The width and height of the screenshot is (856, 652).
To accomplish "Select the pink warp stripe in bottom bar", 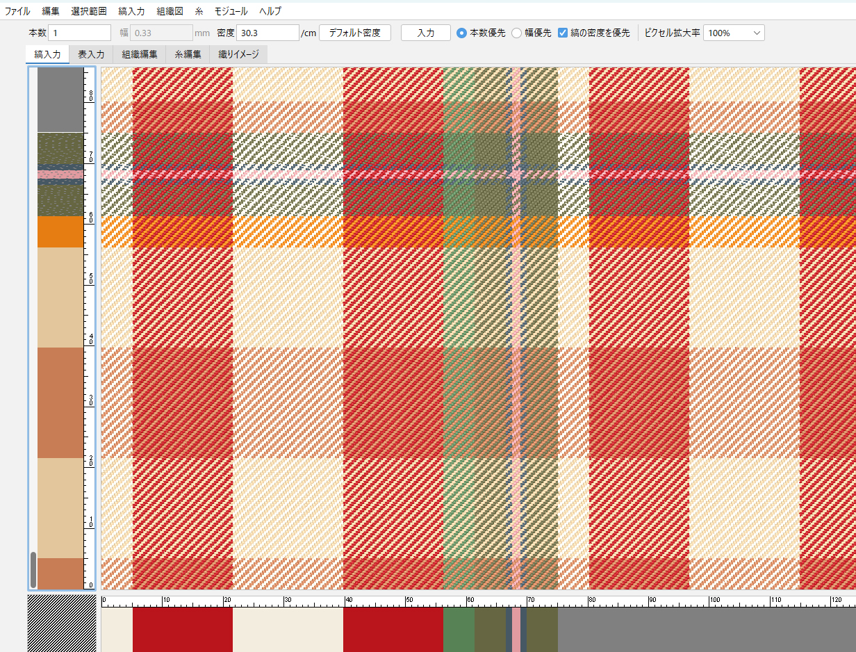I will click(x=516, y=628).
